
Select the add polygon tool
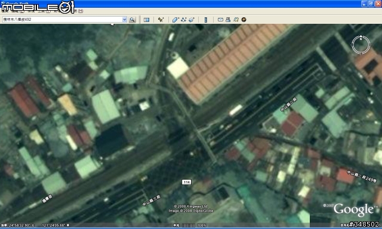(x=175, y=20)
